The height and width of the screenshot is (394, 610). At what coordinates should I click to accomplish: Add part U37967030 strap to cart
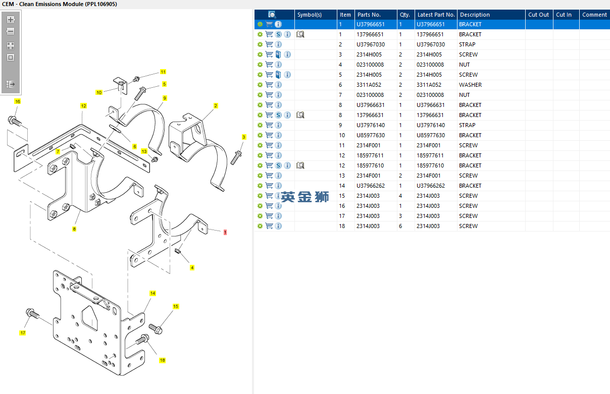click(269, 44)
